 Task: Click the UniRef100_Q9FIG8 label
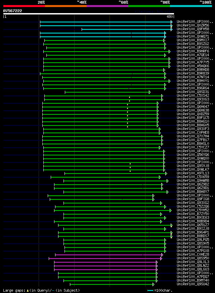click(193, 199)
